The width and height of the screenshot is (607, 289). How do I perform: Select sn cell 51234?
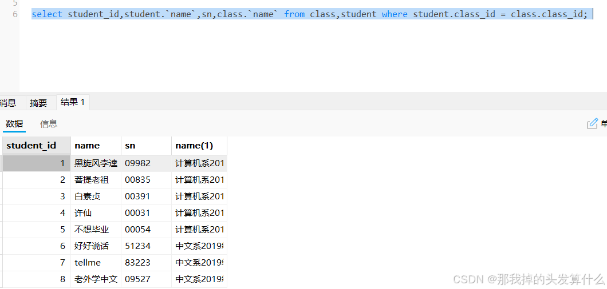coord(147,246)
